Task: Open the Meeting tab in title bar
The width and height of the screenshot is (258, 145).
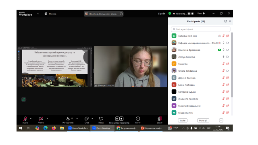Action: pos(50,14)
